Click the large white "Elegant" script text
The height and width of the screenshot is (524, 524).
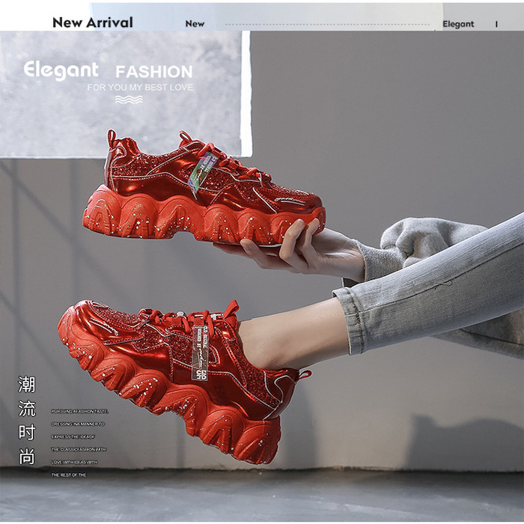pos(61,71)
